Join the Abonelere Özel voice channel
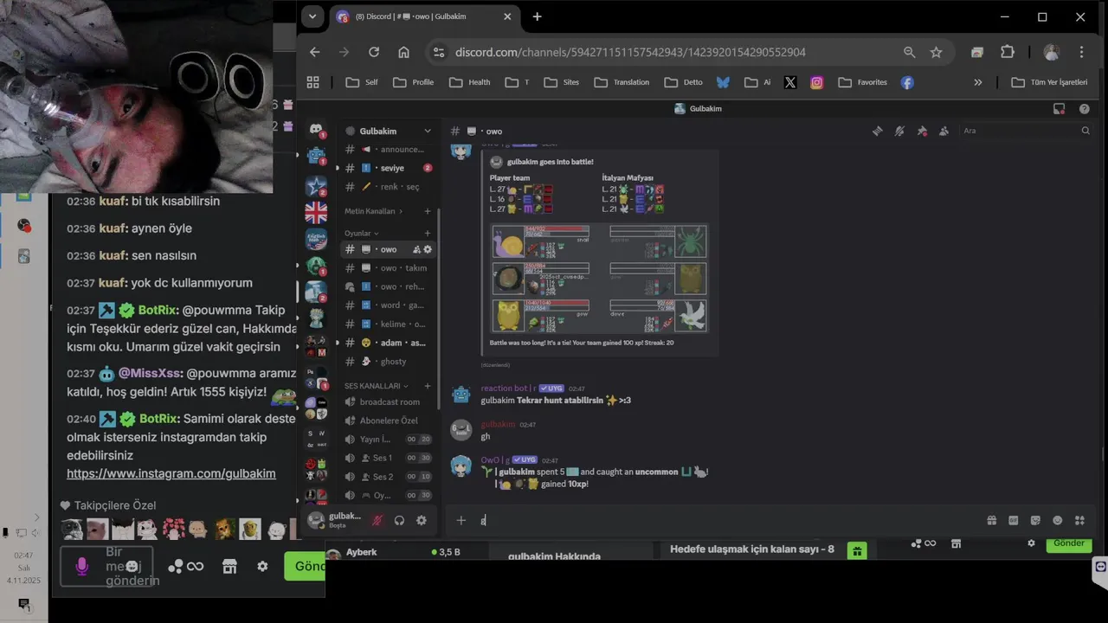The image size is (1108, 623). (x=387, y=421)
